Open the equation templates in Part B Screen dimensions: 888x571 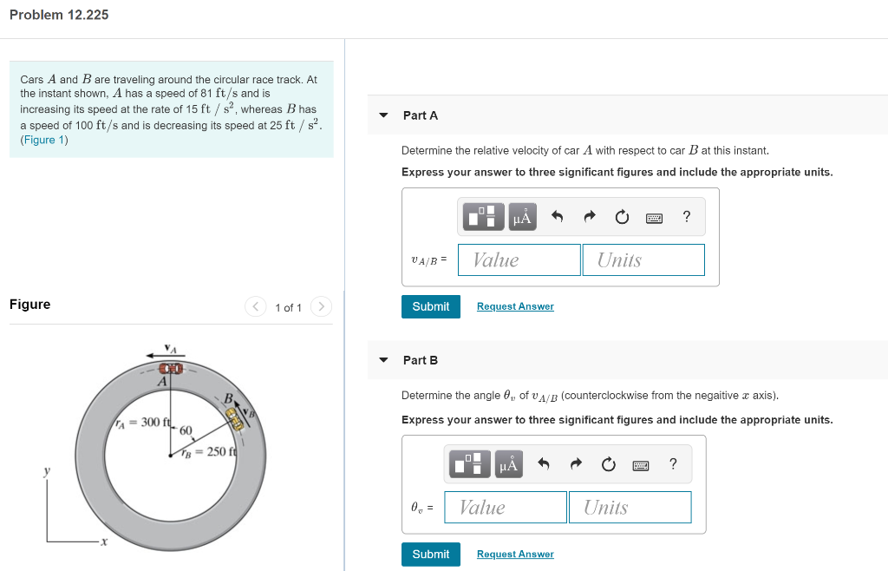pyautogui.click(x=469, y=463)
